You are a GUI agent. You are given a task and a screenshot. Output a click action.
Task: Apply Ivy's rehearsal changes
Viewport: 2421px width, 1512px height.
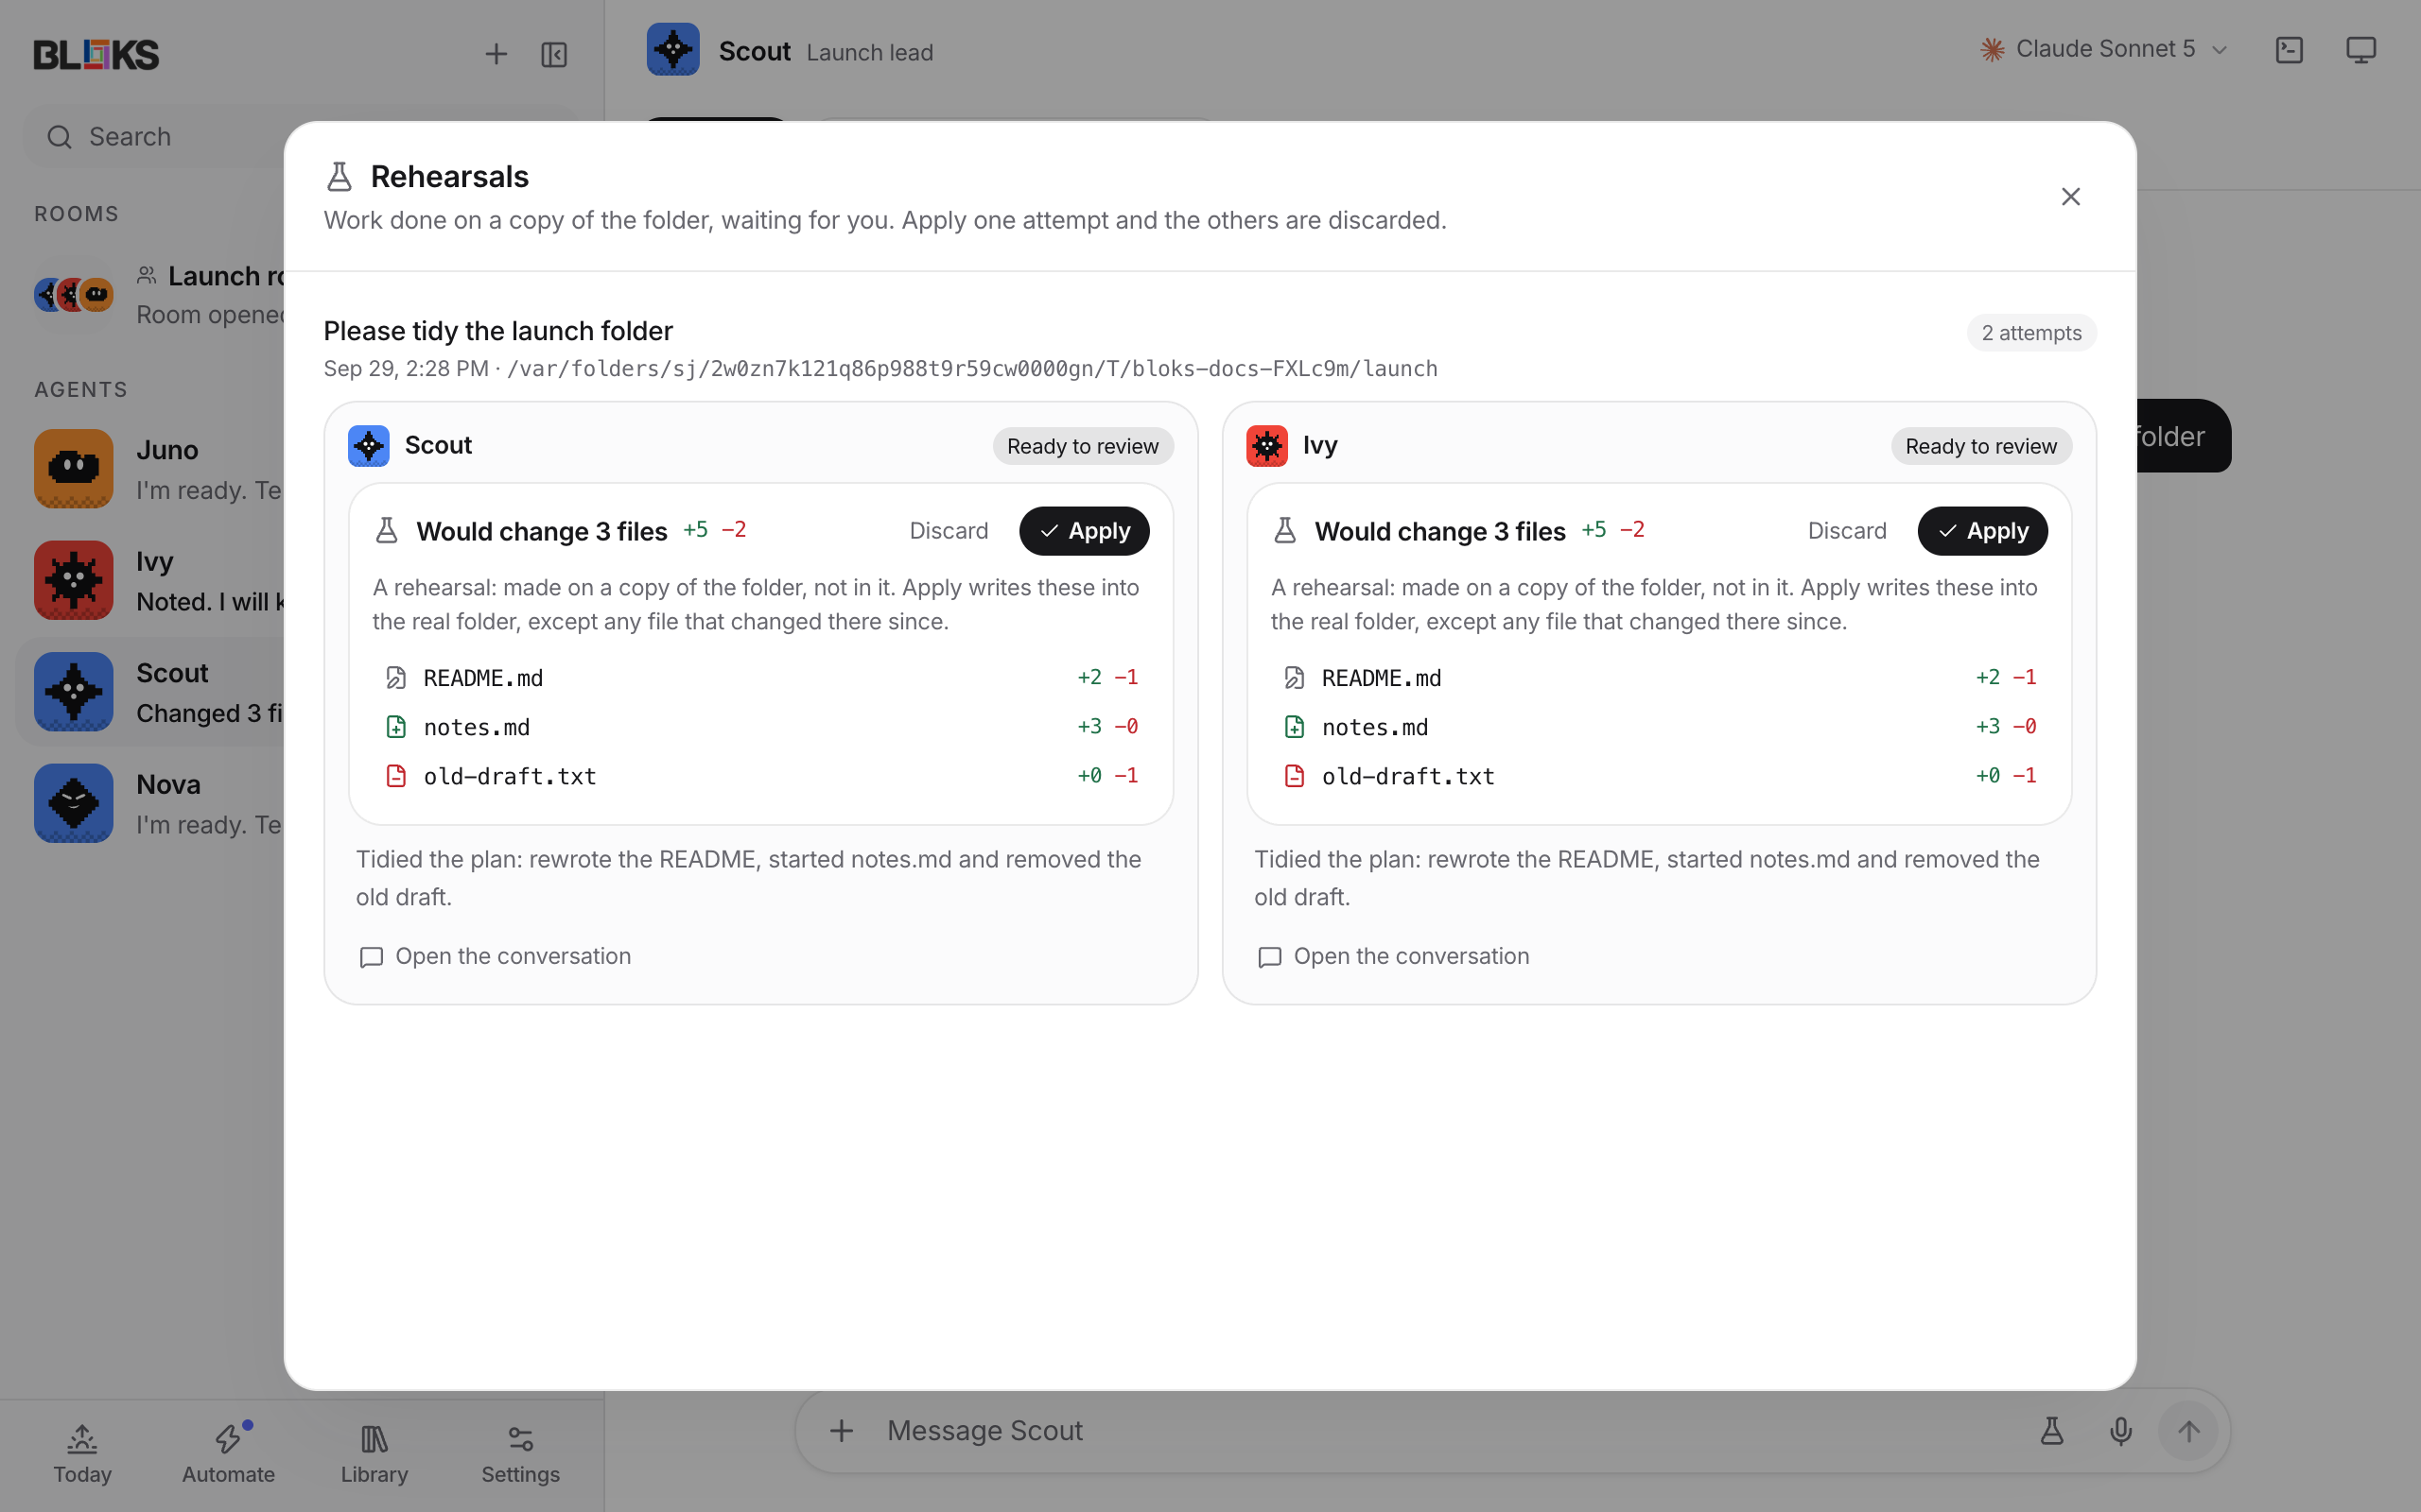[1982, 531]
